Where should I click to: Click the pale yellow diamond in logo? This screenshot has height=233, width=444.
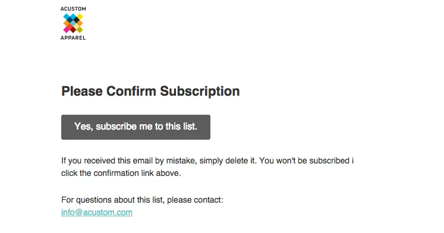pos(77,26)
